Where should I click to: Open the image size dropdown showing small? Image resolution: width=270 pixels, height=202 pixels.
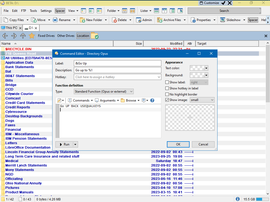coord(202,100)
